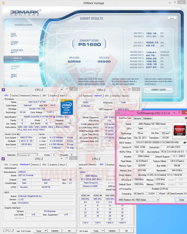187x234 pixels.
Task: Click the ATI CrossFire Enabled (2 GPUs) field
Action: click(160, 189)
